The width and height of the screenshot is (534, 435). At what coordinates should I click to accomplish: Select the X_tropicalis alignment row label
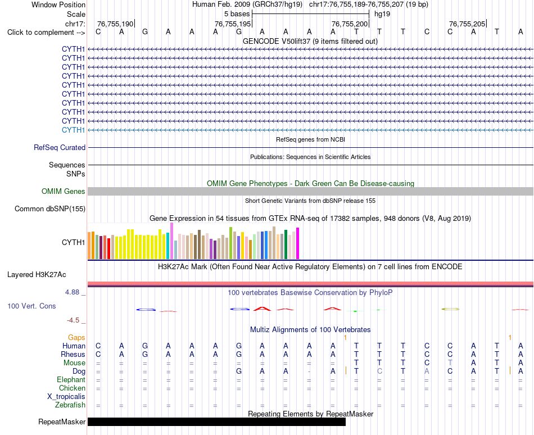pyautogui.click(x=66, y=397)
